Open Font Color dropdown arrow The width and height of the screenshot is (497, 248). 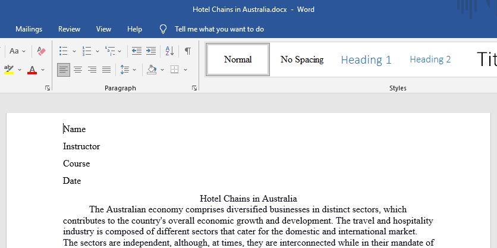[x=43, y=70]
